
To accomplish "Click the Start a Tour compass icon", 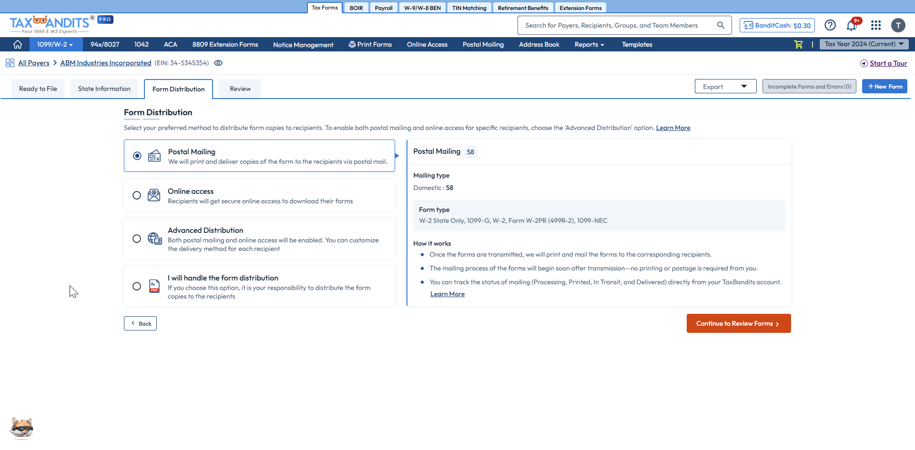I will click(864, 63).
